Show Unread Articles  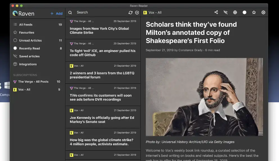[x=37, y=40]
